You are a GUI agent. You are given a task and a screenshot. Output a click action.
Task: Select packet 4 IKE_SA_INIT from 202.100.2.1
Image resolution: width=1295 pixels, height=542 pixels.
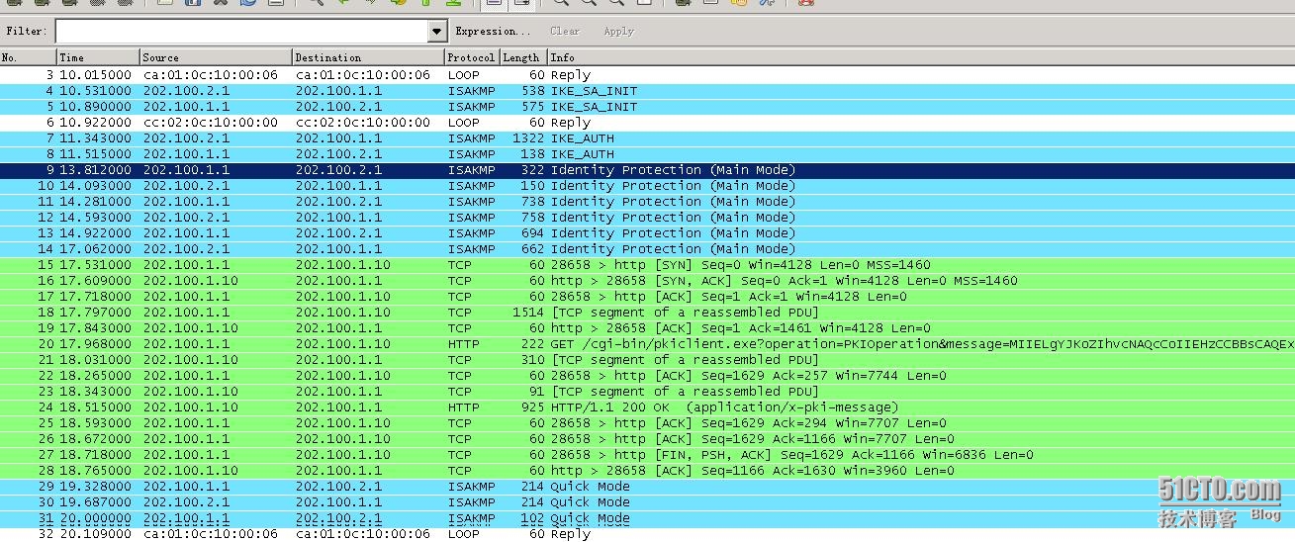point(647,91)
